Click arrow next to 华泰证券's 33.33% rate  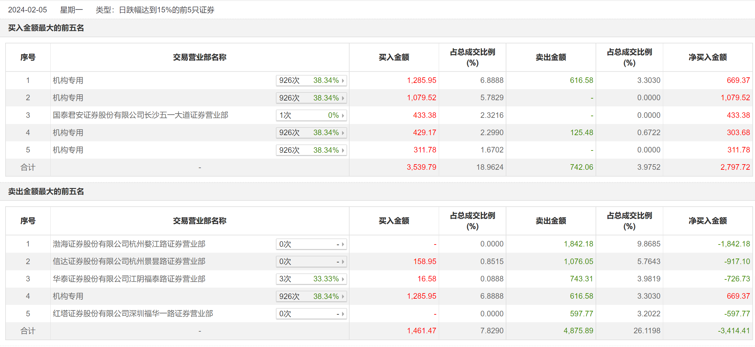[343, 279]
